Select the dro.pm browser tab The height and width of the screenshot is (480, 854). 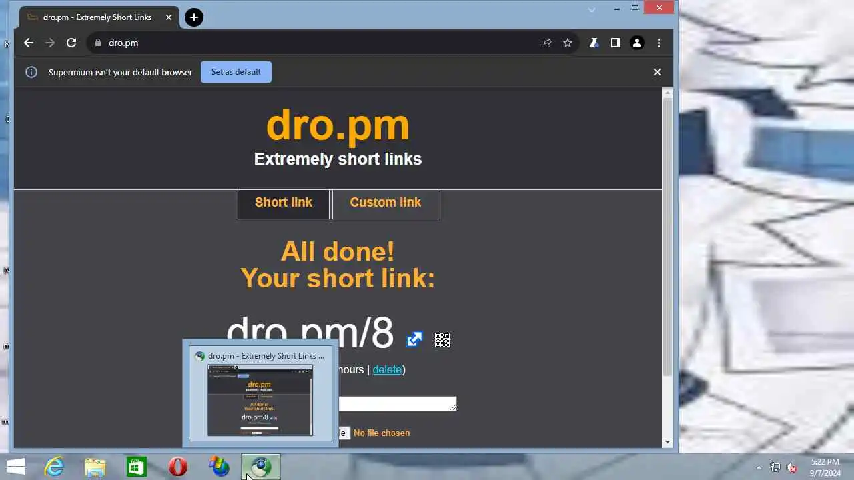point(97,17)
